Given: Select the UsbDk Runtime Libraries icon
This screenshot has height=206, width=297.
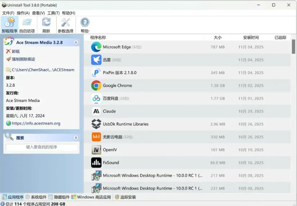Looking at the screenshot, I should pyautogui.click(x=96, y=124).
